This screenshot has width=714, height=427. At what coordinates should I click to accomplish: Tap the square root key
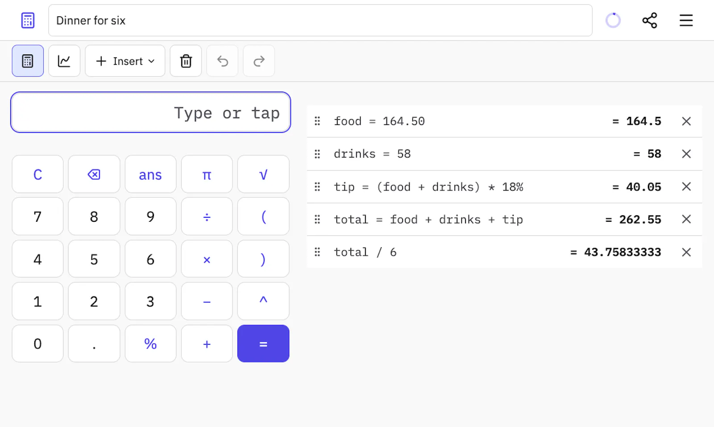click(263, 174)
